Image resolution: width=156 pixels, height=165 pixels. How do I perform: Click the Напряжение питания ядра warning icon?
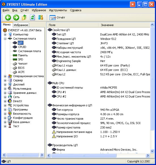pyautogui.click(x=54, y=132)
